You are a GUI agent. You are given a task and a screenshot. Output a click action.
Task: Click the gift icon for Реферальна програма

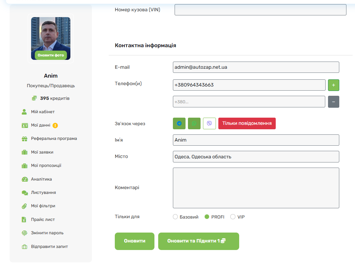[x=24, y=139]
